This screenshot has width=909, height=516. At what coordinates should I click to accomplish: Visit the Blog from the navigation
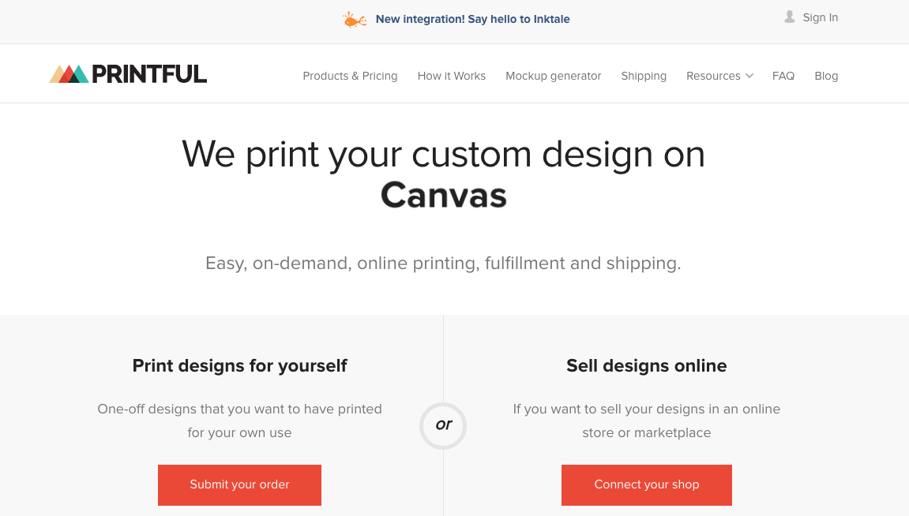click(x=825, y=76)
